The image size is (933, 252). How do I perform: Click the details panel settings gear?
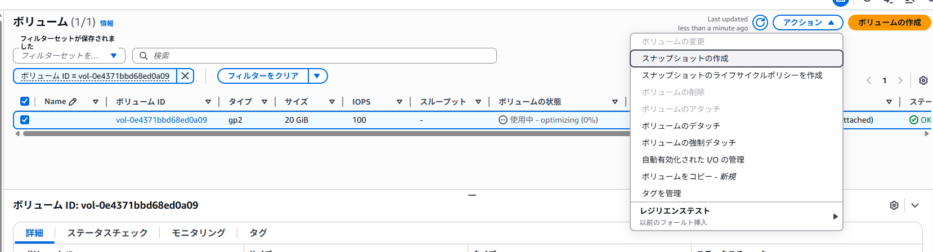(894, 205)
